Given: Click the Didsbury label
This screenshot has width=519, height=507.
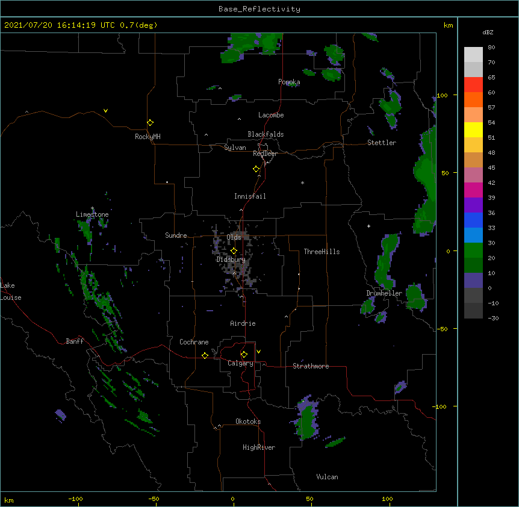Looking at the screenshot, I should 231,260.
